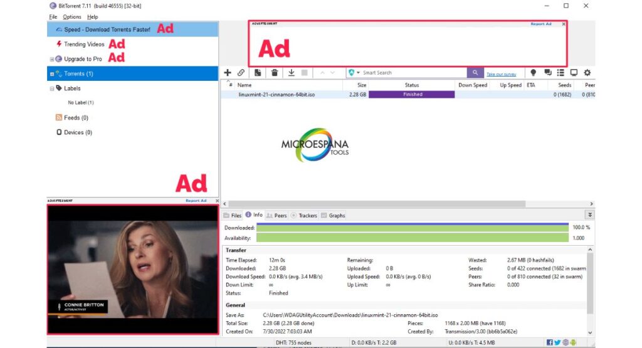The width and height of the screenshot is (642, 348).
Task: Toggle the detailed list view icon
Action: coord(560,73)
